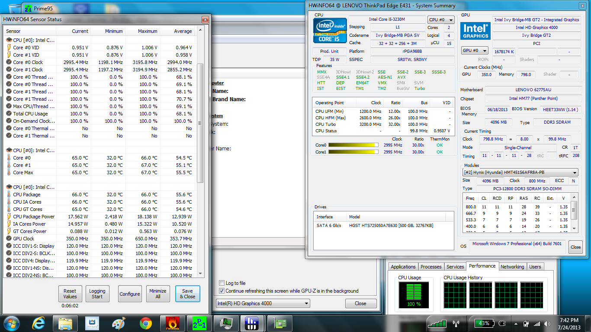Click Total CPU Usage sensor icon

(x=9, y=114)
